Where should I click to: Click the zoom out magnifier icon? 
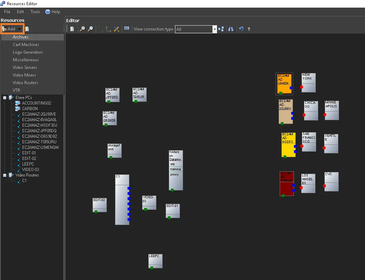90,29
